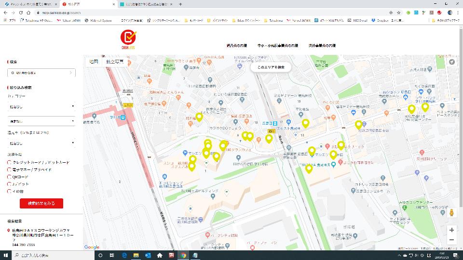The height and width of the screenshot is (260, 463).
Task: Select the search result name in list
Action: coord(41,230)
